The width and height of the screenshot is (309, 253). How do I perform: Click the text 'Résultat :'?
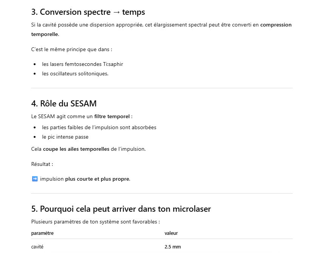point(42,164)
